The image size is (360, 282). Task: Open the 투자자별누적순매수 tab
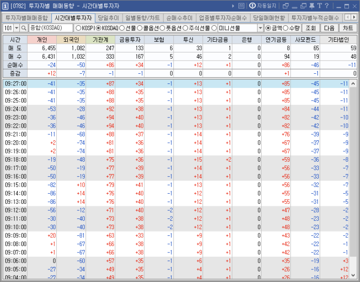(x=315, y=17)
